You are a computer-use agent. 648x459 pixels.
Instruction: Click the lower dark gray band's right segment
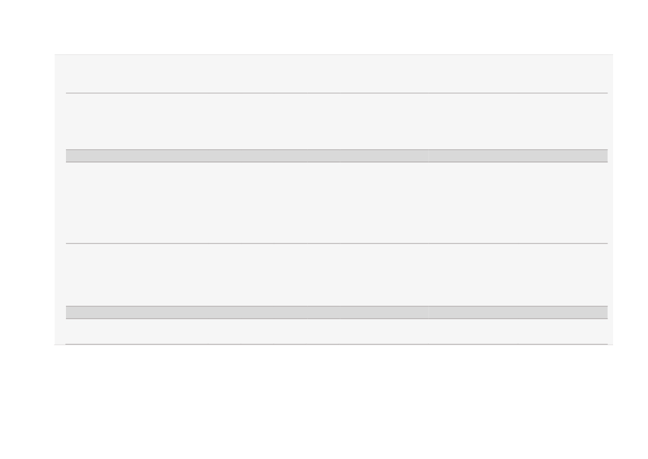tap(518, 312)
